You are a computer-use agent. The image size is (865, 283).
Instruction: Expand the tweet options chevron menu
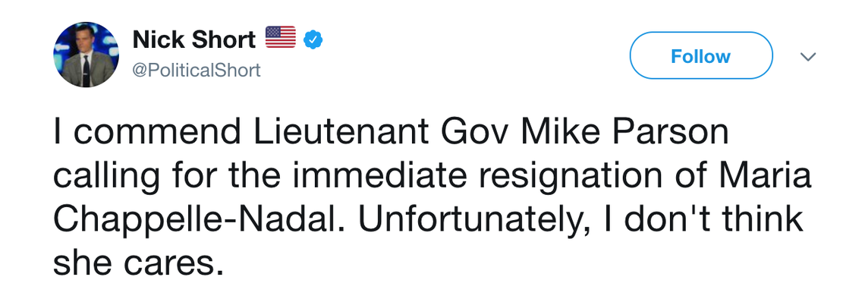pos(807,56)
